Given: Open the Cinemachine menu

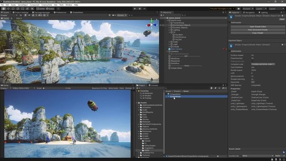Looking at the screenshot, I should (x=46, y=5).
